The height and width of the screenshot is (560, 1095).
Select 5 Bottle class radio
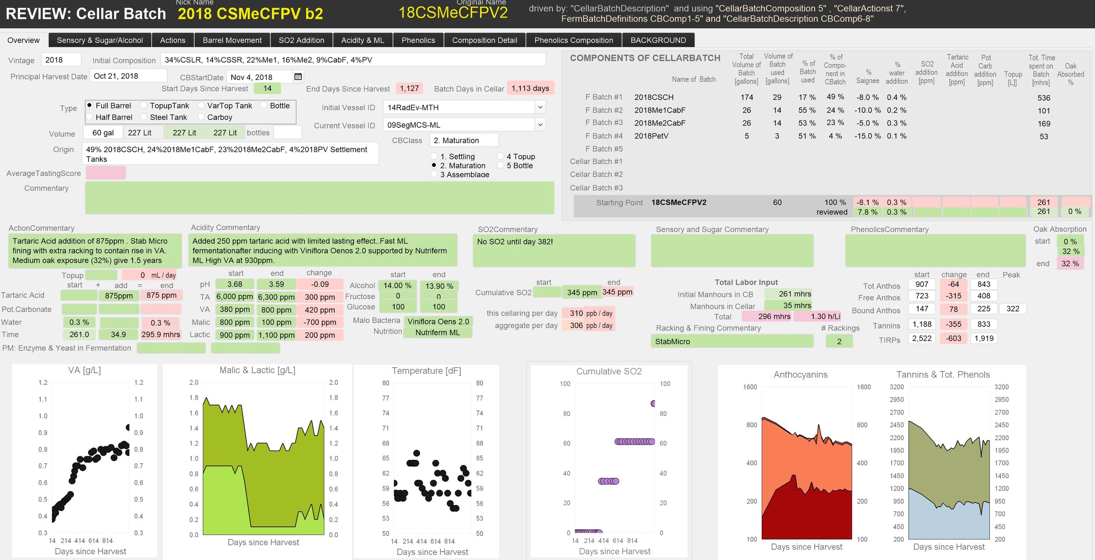tap(500, 165)
